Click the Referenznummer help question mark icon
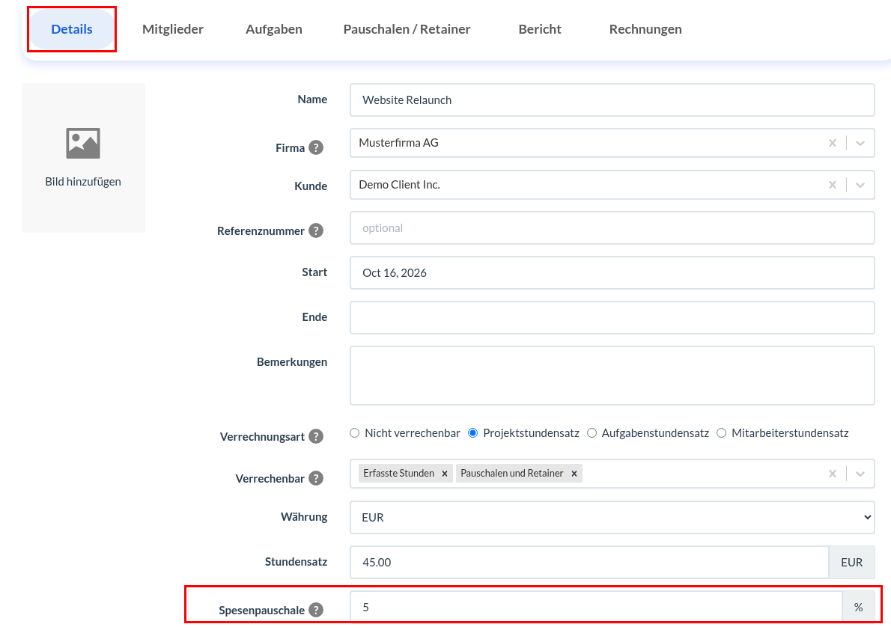The image size is (891, 630). tap(316, 230)
